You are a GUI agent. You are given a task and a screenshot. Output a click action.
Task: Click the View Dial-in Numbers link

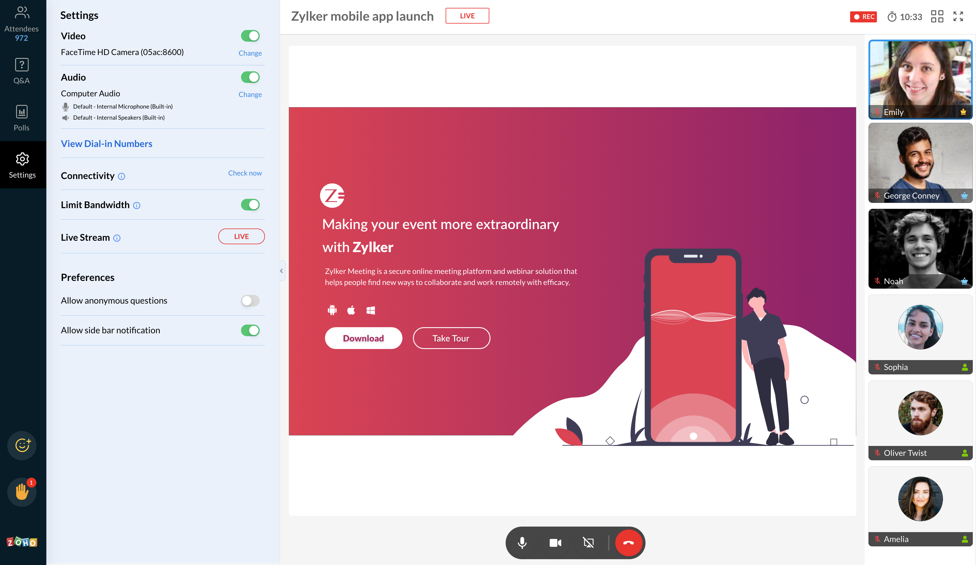point(106,143)
